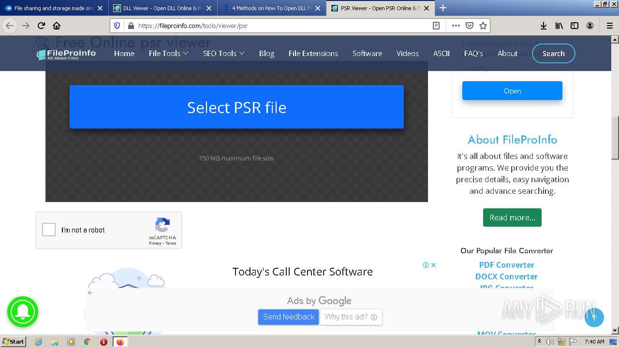Open the file explorer taskbar icon
The height and width of the screenshot is (348, 619).
55,342
